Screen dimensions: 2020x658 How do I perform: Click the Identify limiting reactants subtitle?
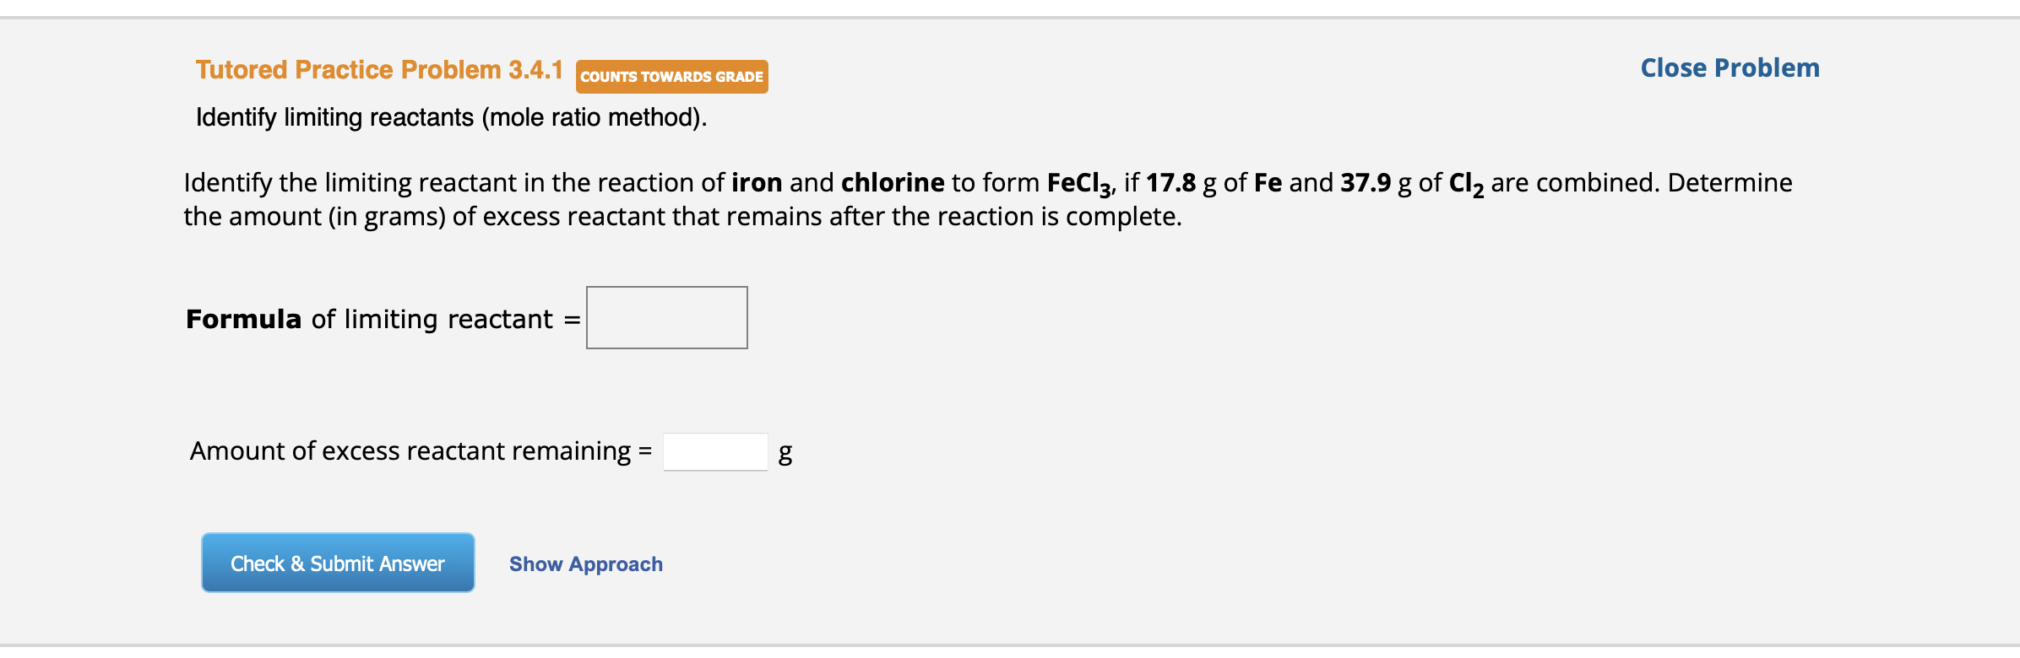coord(453,118)
